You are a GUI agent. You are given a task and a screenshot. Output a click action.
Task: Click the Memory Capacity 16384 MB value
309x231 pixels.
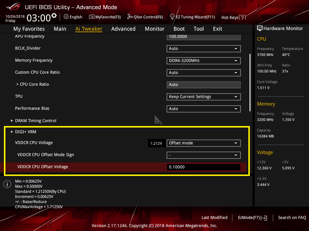(x=265, y=136)
